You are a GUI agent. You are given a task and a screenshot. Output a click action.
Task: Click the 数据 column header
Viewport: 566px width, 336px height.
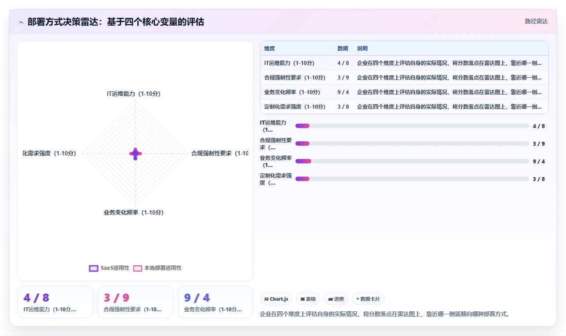343,49
